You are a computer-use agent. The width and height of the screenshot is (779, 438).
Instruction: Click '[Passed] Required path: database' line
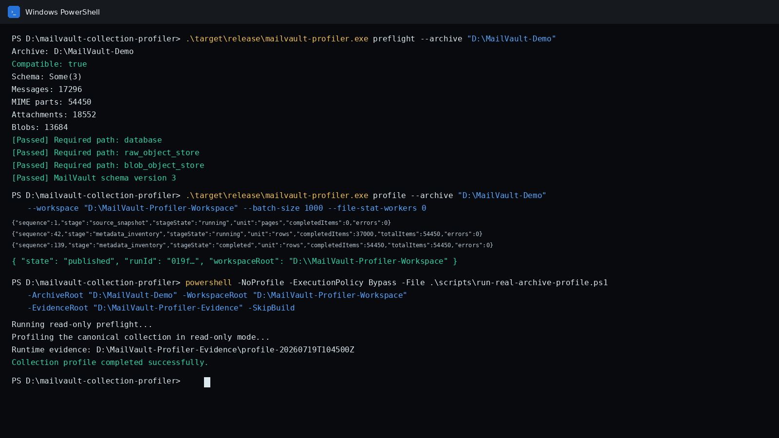pyautogui.click(x=87, y=140)
